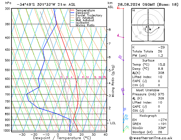This screenshot has width=181, height=140.
Task: Click the 'Dry Adiabat' legend entry
Action: (85, 18)
